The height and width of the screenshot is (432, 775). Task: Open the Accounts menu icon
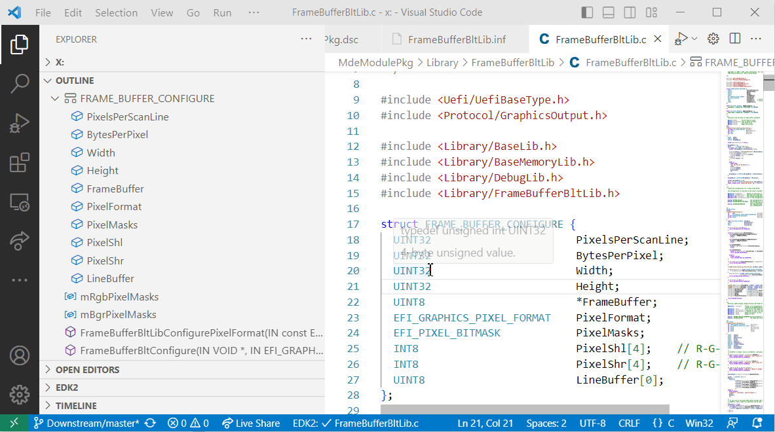coord(19,355)
